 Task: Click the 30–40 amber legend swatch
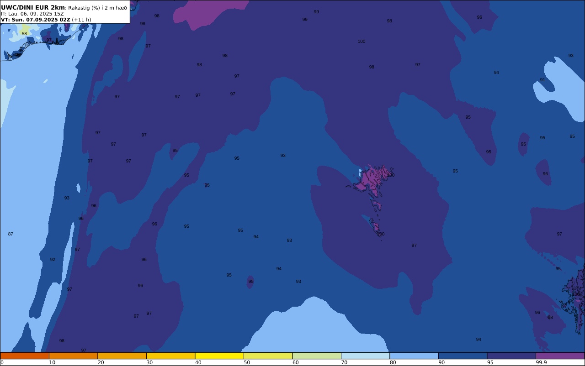[170, 356]
